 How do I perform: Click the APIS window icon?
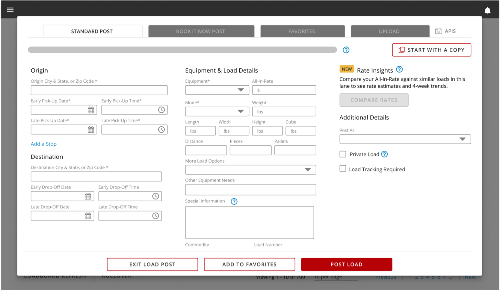tap(439, 31)
